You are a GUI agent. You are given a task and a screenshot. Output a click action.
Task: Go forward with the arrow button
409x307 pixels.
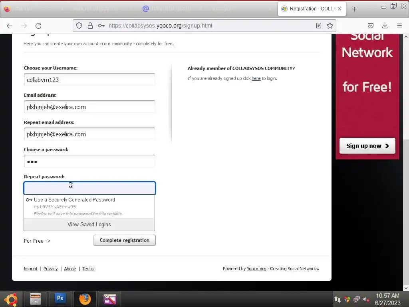click(24, 26)
